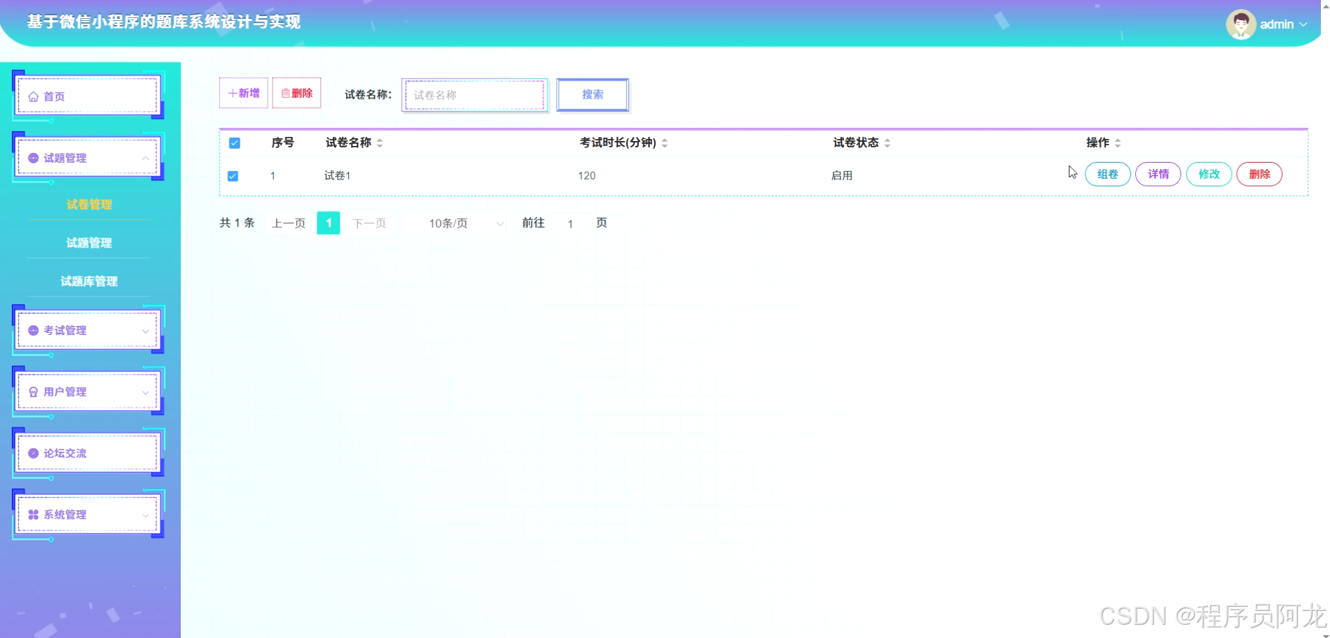Expand the 系统管理 menu chevron
The image size is (1330, 638).
(145, 515)
